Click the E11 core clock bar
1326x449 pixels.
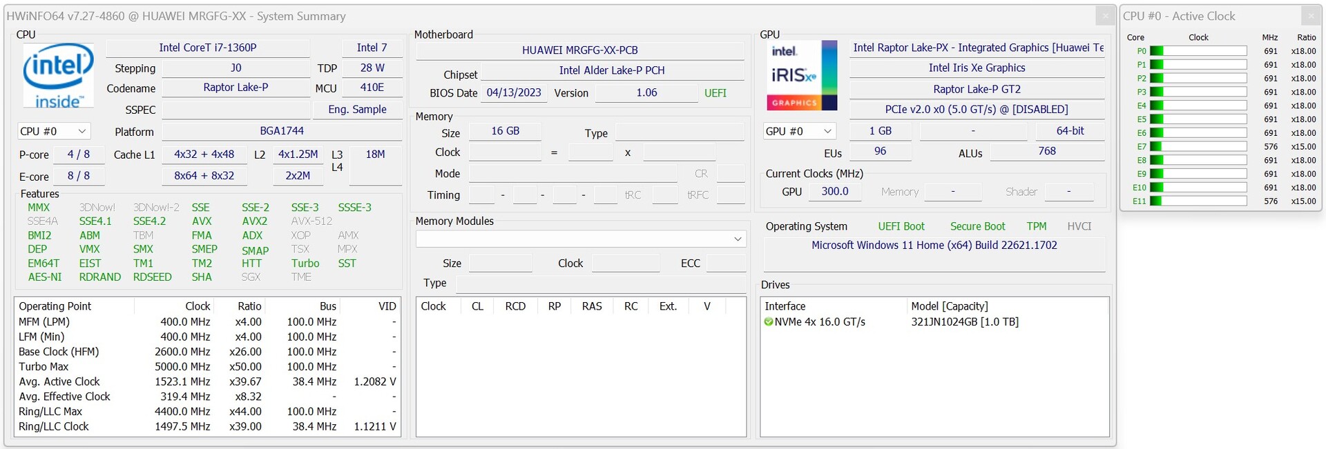pyautogui.click(x=1198, y=201)
